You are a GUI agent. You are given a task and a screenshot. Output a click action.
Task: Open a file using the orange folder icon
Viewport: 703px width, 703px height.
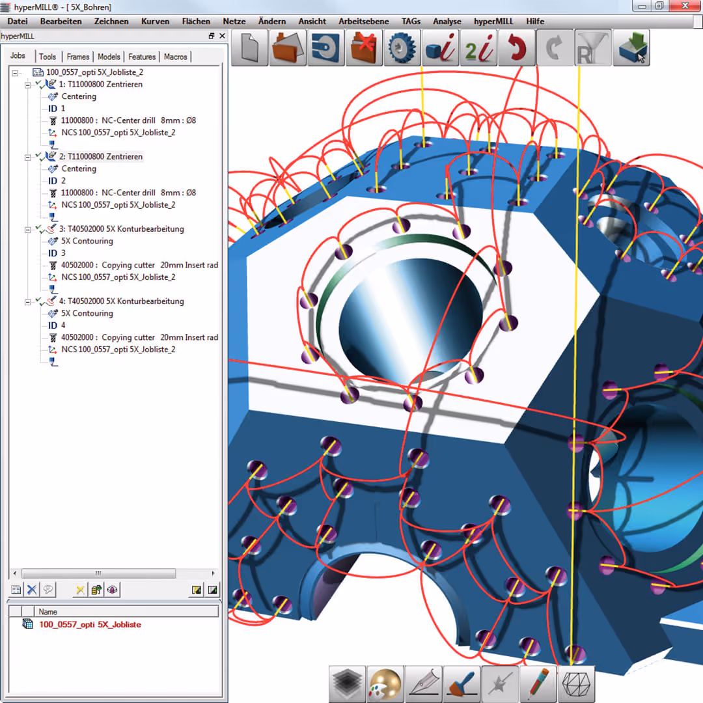point(288,48)
